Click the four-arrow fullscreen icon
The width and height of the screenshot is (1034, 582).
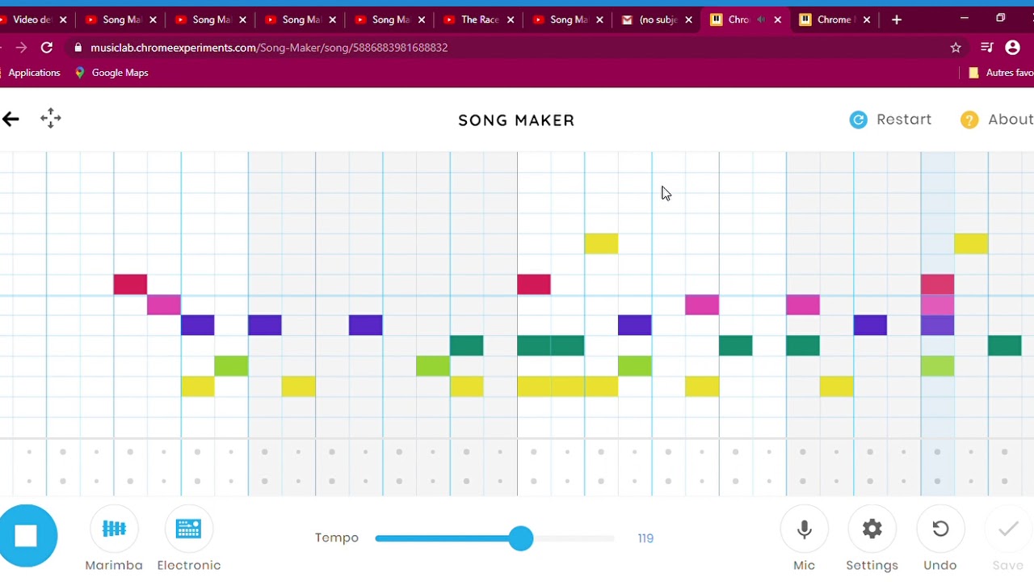pyautogui.click(x=51, y=119)
